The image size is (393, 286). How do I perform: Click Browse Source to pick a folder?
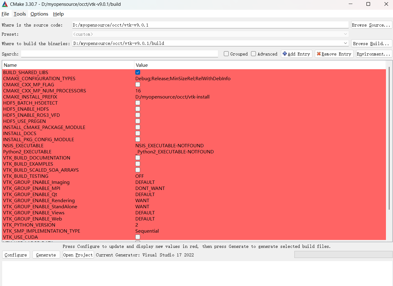point(371,25)
